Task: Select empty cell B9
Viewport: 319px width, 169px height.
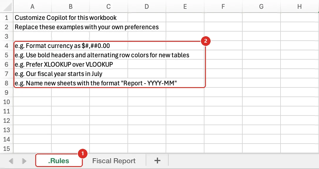Action: coord(70,92)
